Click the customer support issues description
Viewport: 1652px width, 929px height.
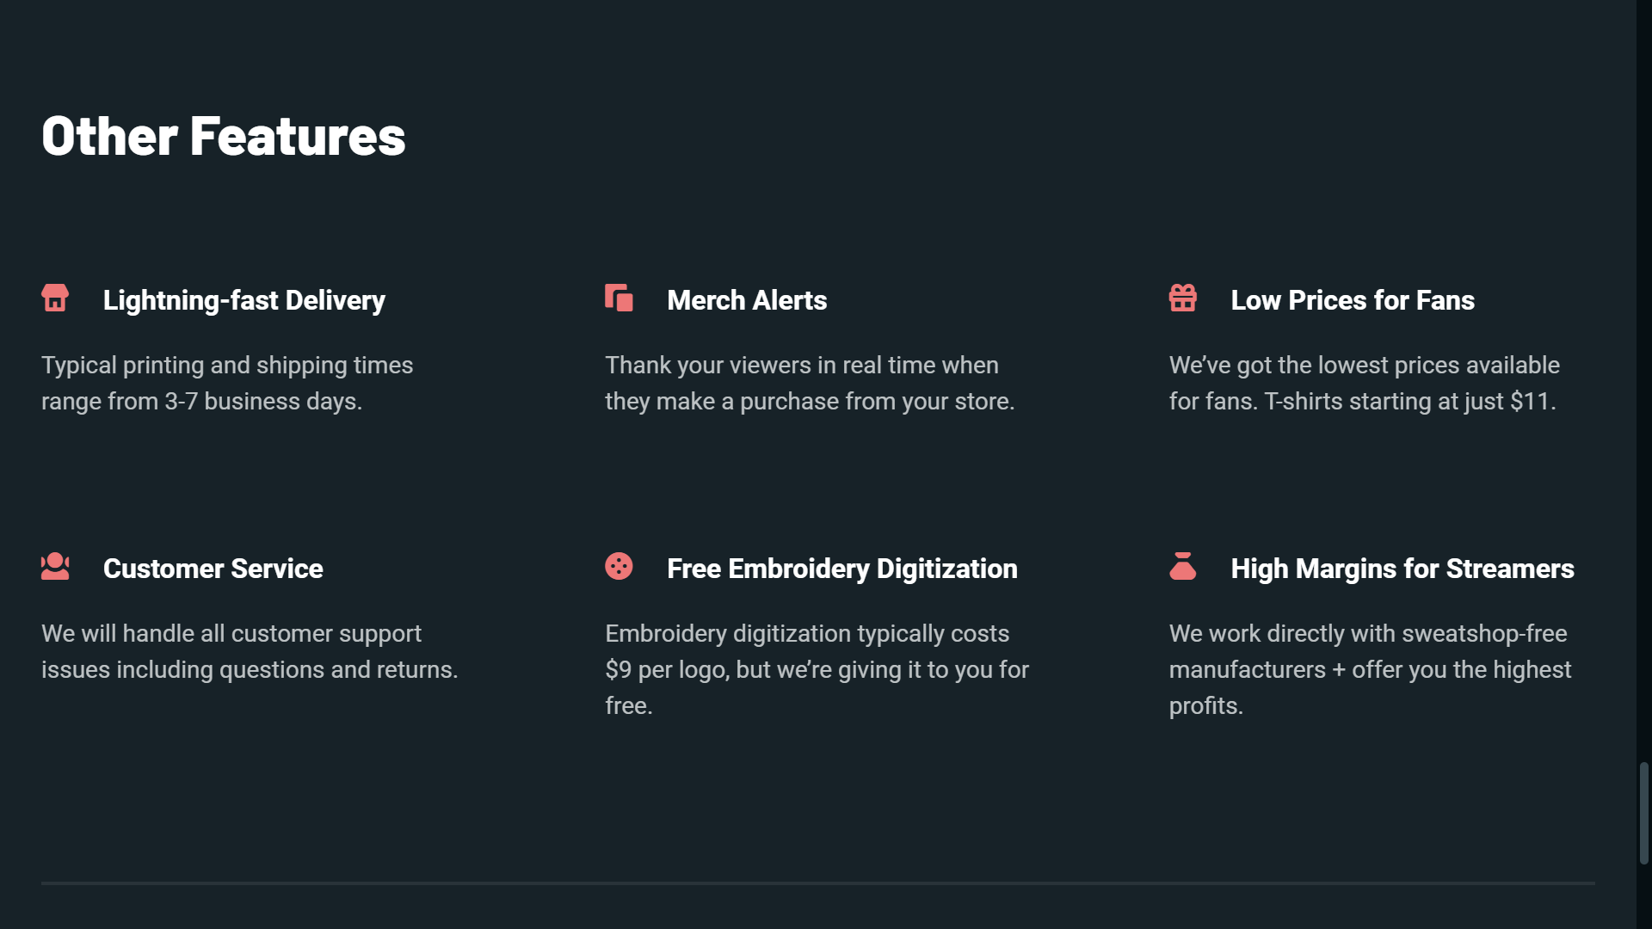250,651
